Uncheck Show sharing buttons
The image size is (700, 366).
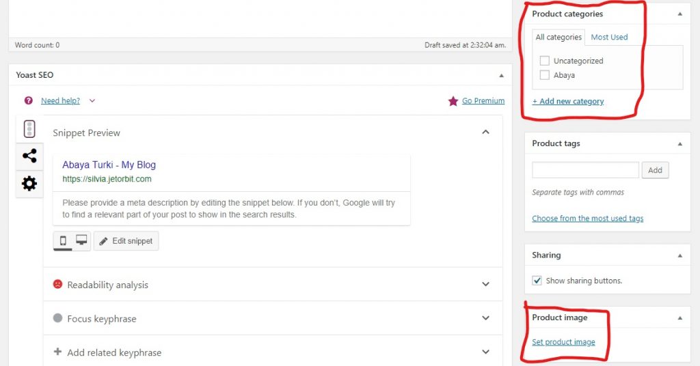pyautogui.click(x=537, y=281)
